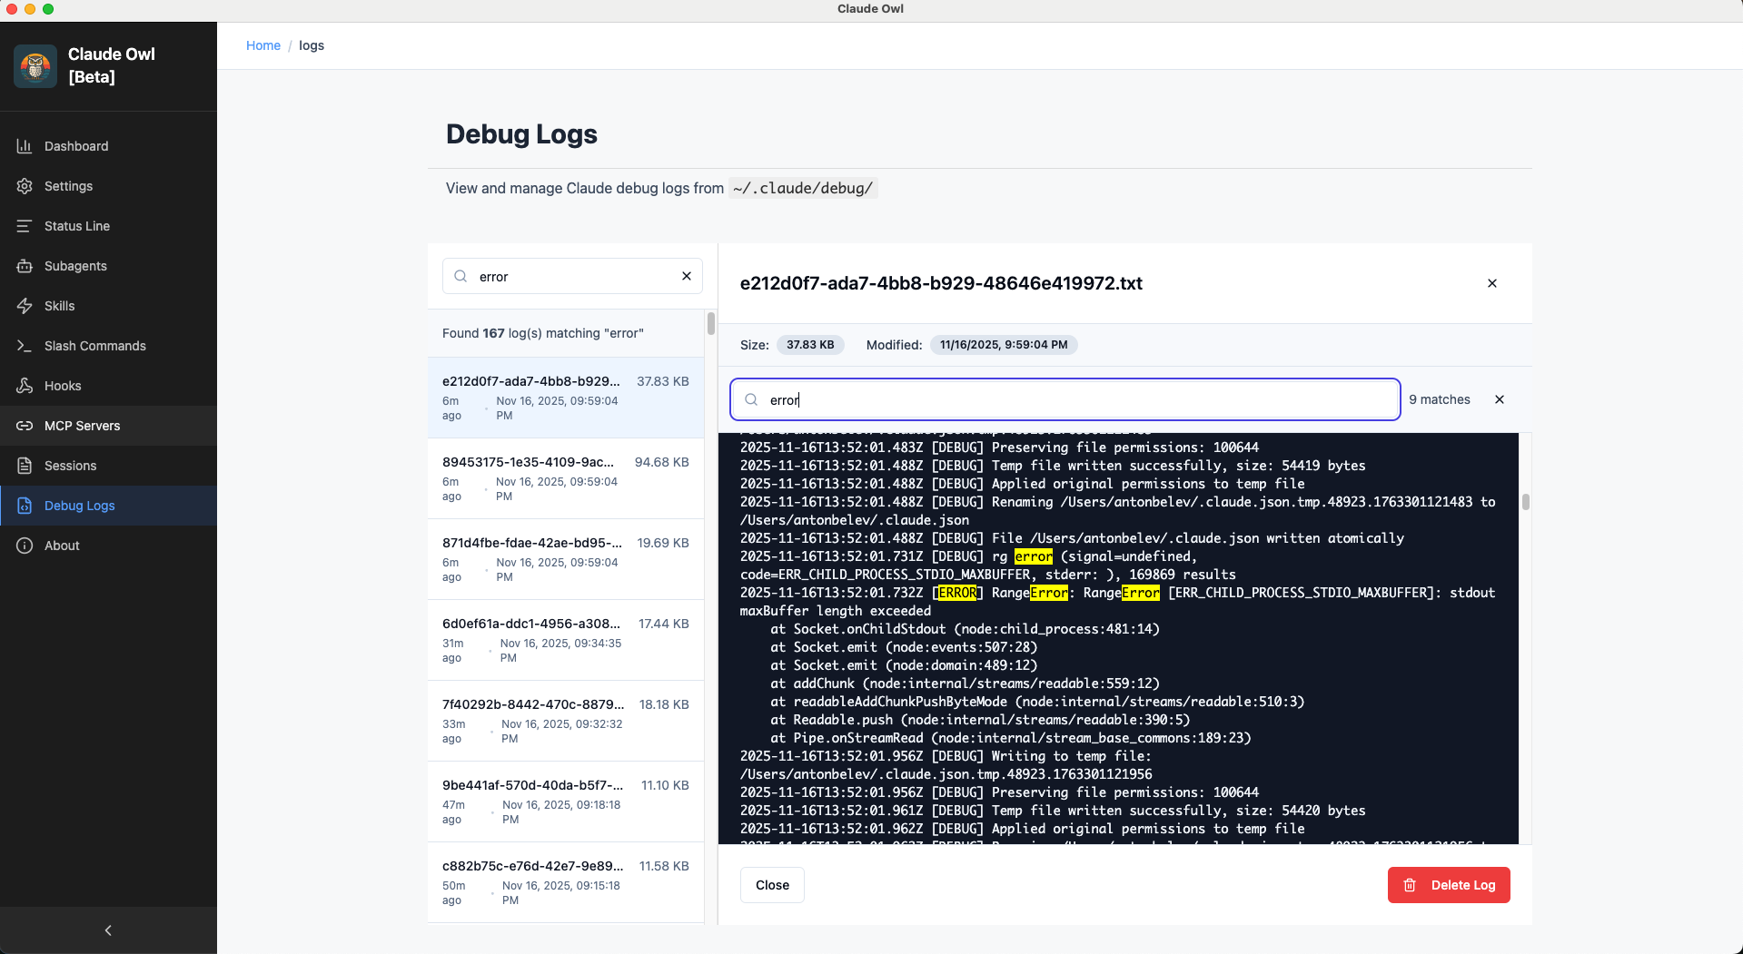Select Debug Logs in the sidebar
This screenshot has width=1743, height=954.
[x=79, y=506]
